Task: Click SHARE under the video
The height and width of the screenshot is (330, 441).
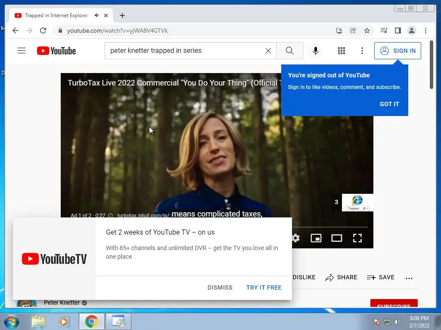Action: click(341, 278)
